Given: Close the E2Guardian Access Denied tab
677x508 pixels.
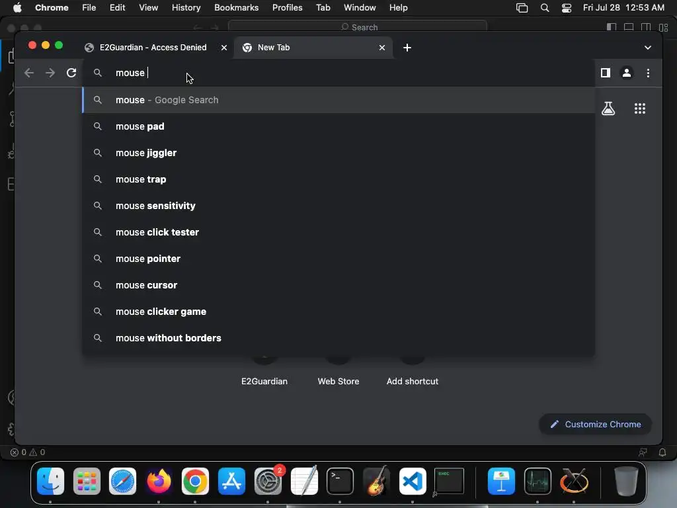Looking at the screenshot, I should (224, 48).
